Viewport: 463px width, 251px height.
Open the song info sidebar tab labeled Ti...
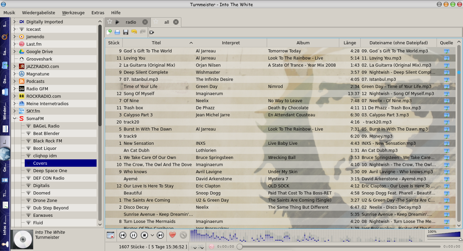[x=5, y=198]
